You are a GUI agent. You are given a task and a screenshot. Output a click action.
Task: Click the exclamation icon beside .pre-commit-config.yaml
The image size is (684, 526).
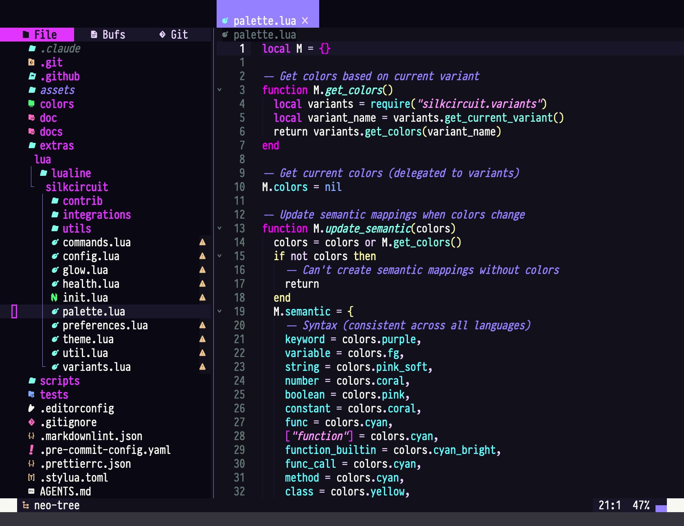click(x=31, y=450)
